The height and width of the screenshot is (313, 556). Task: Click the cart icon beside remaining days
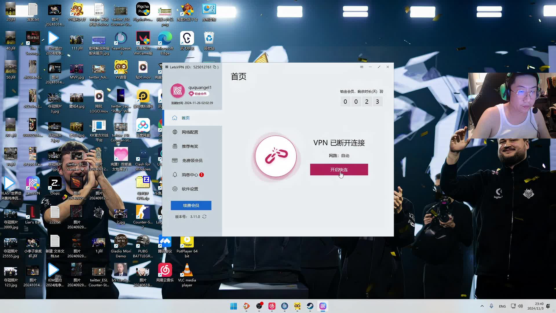[381, 91]
